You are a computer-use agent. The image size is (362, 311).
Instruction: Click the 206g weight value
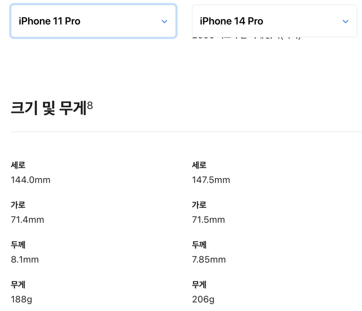tap(203, 299)
